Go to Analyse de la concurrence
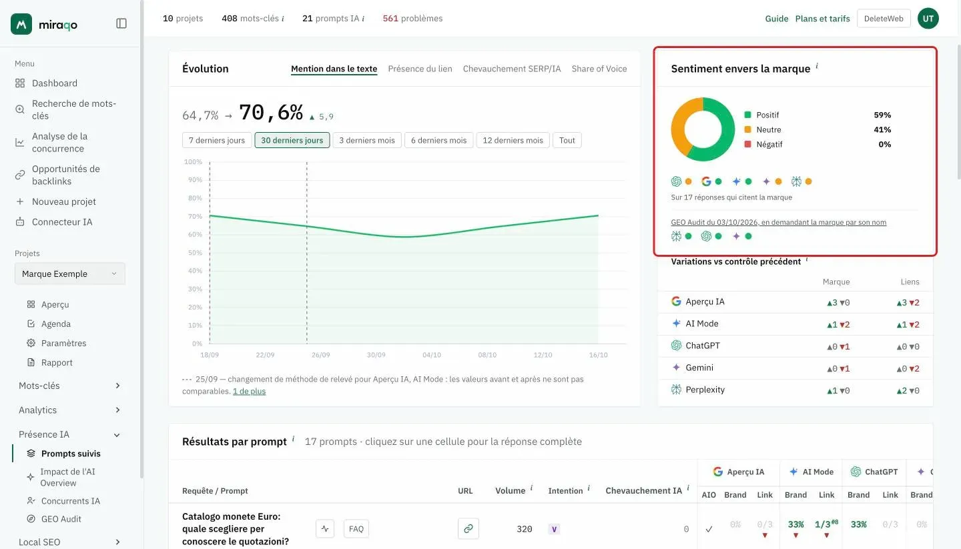The width and height of the screenshot is (961, 549). pyautogui.click(x=59, y=142)
